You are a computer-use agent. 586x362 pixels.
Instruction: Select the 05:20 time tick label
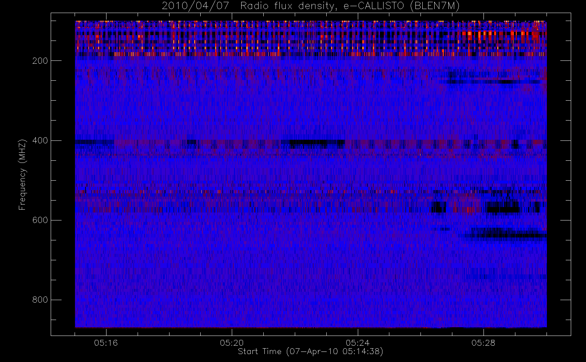coord(232,343)
